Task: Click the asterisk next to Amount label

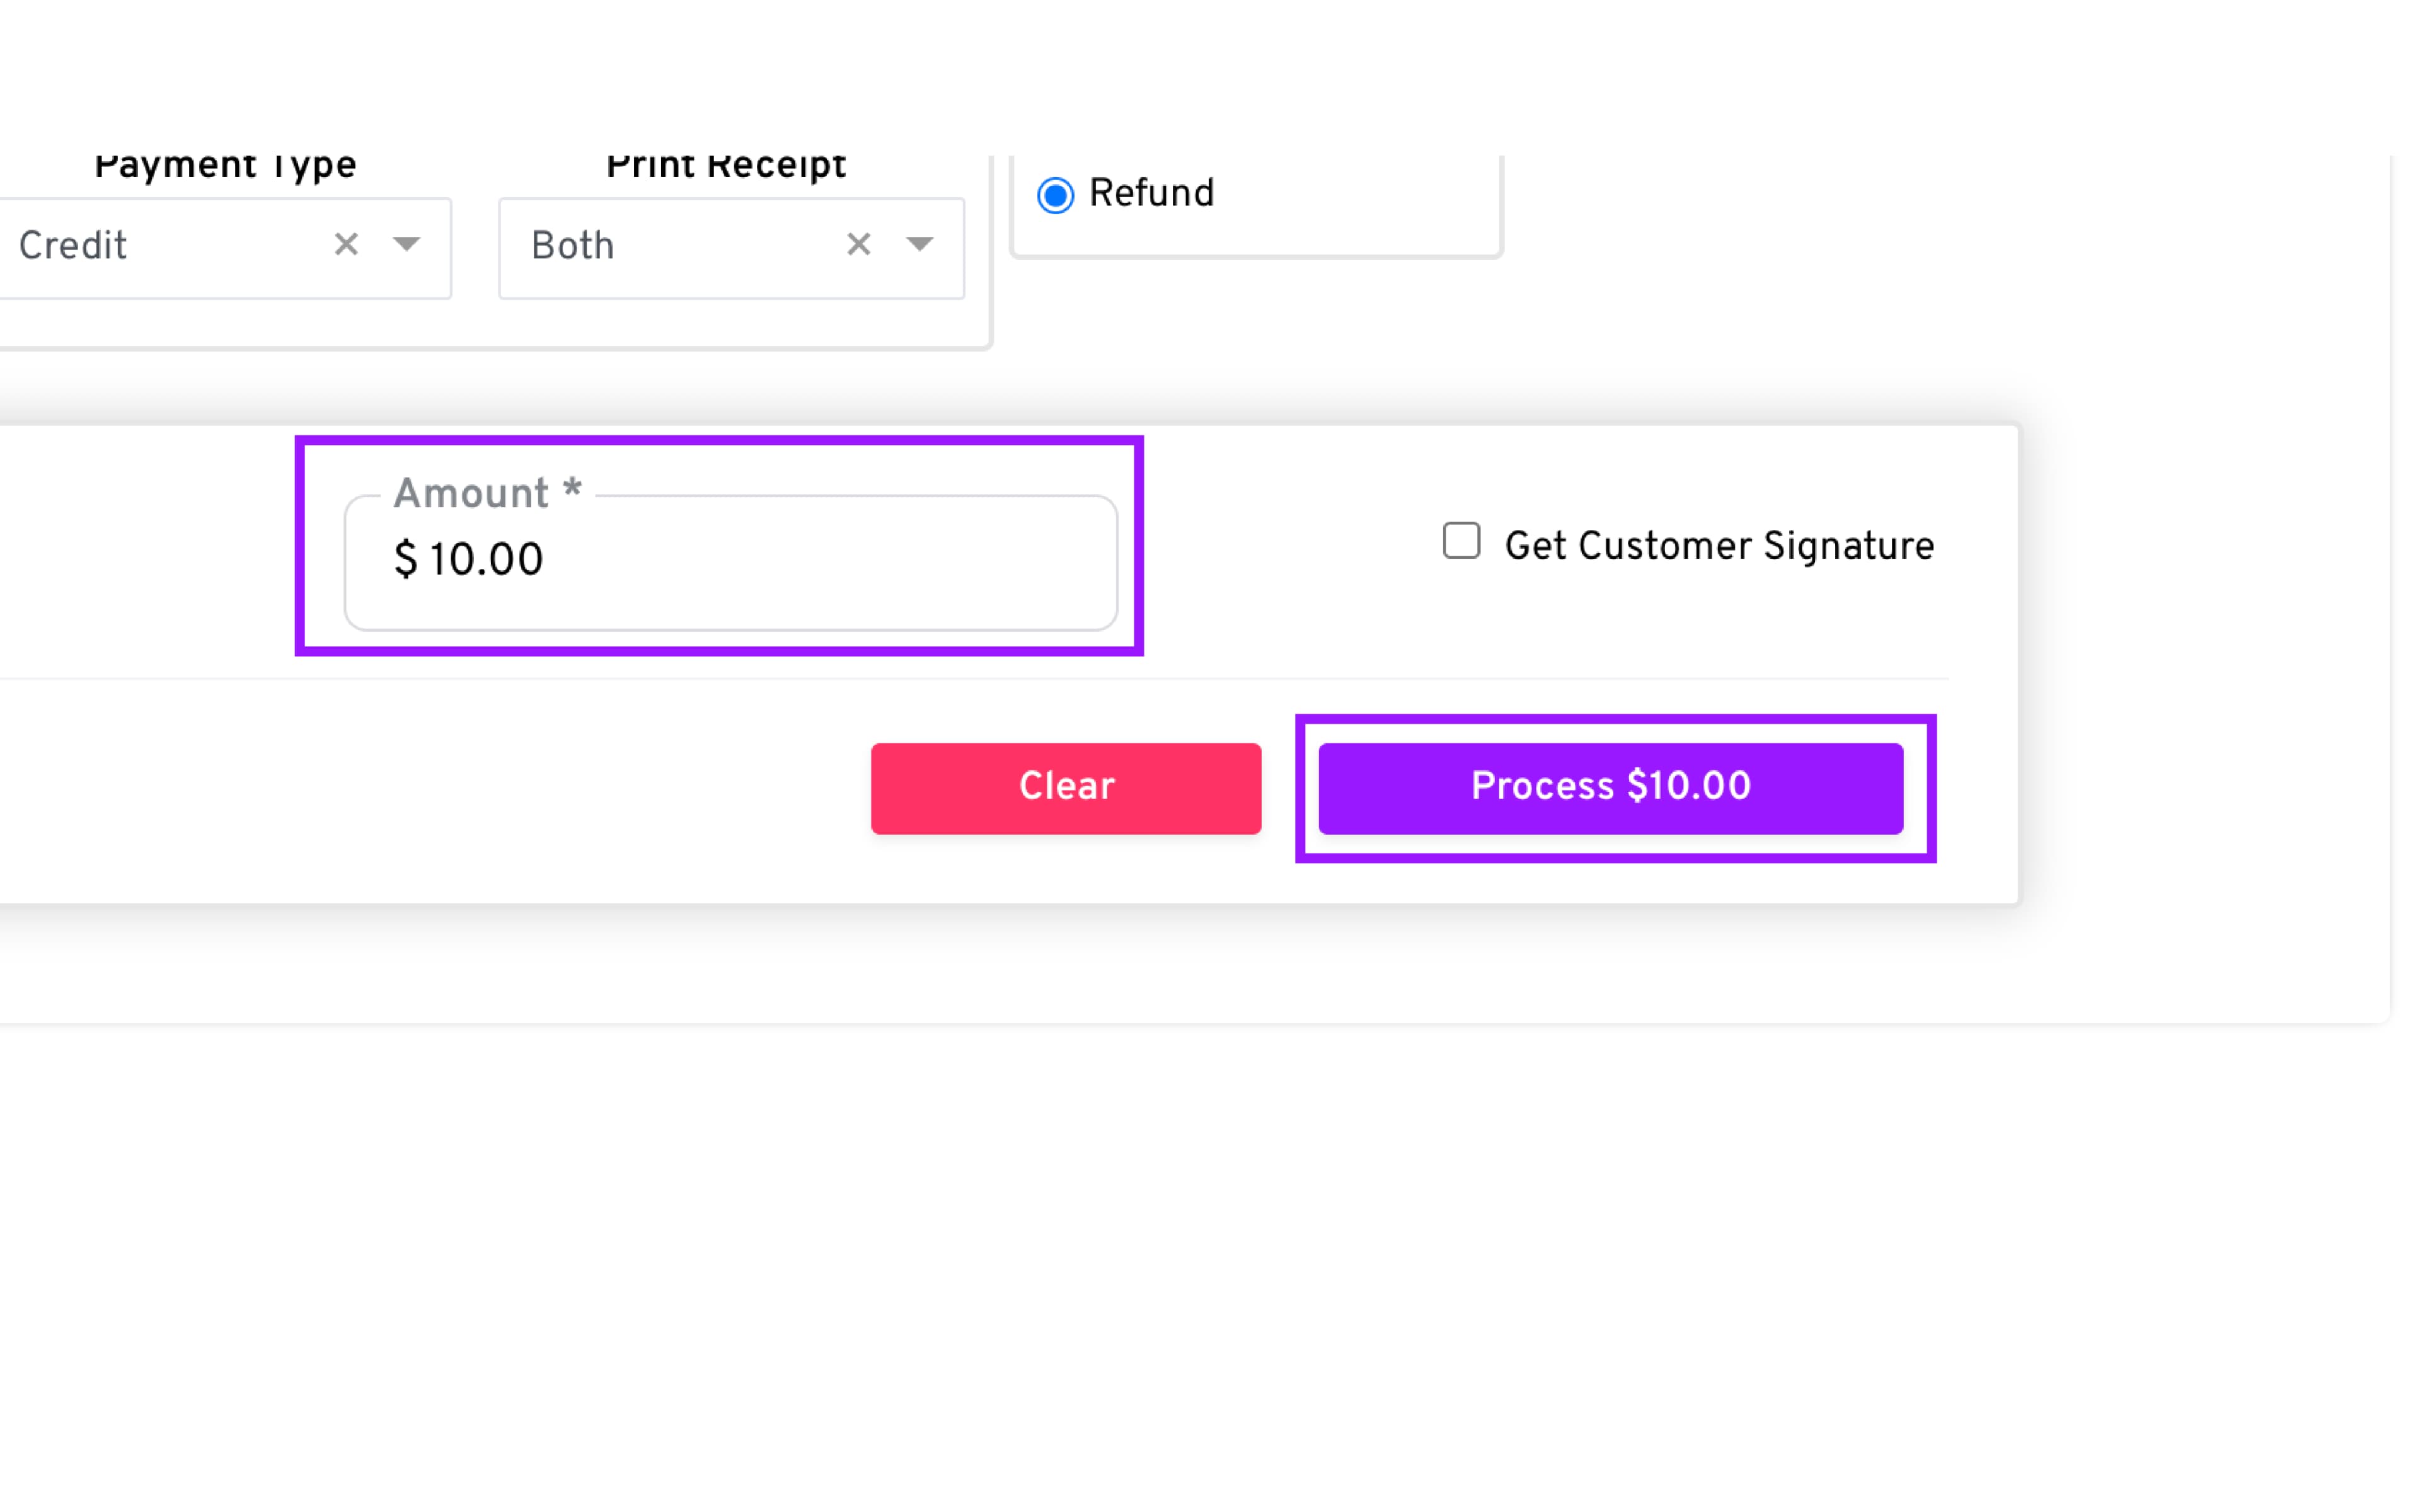Action: tap(572, 489)
